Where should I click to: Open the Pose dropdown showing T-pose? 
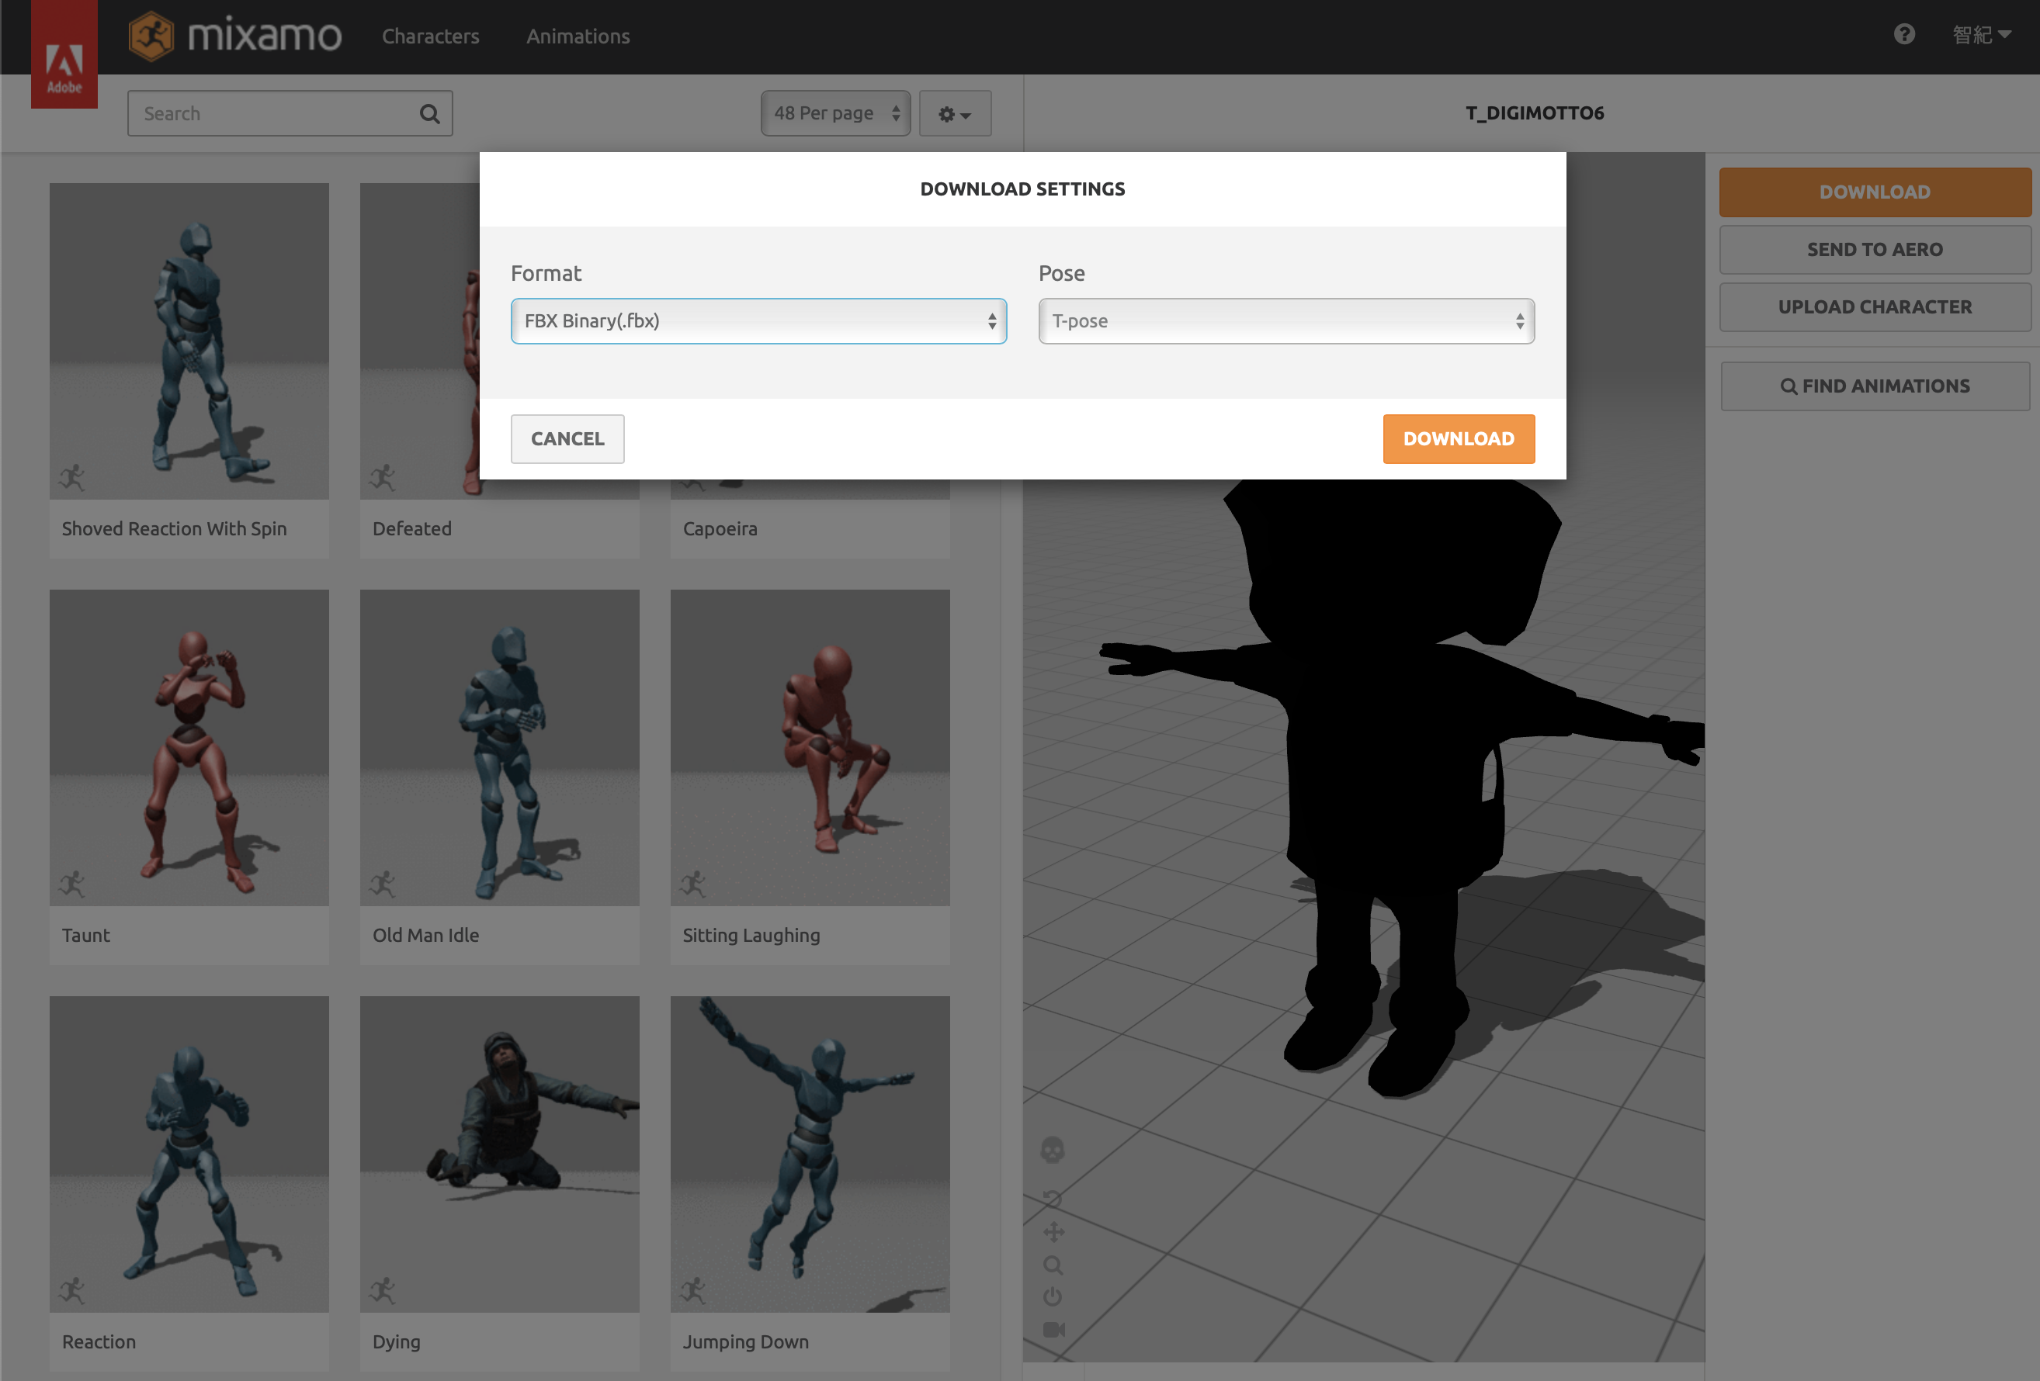point(1286,321)
